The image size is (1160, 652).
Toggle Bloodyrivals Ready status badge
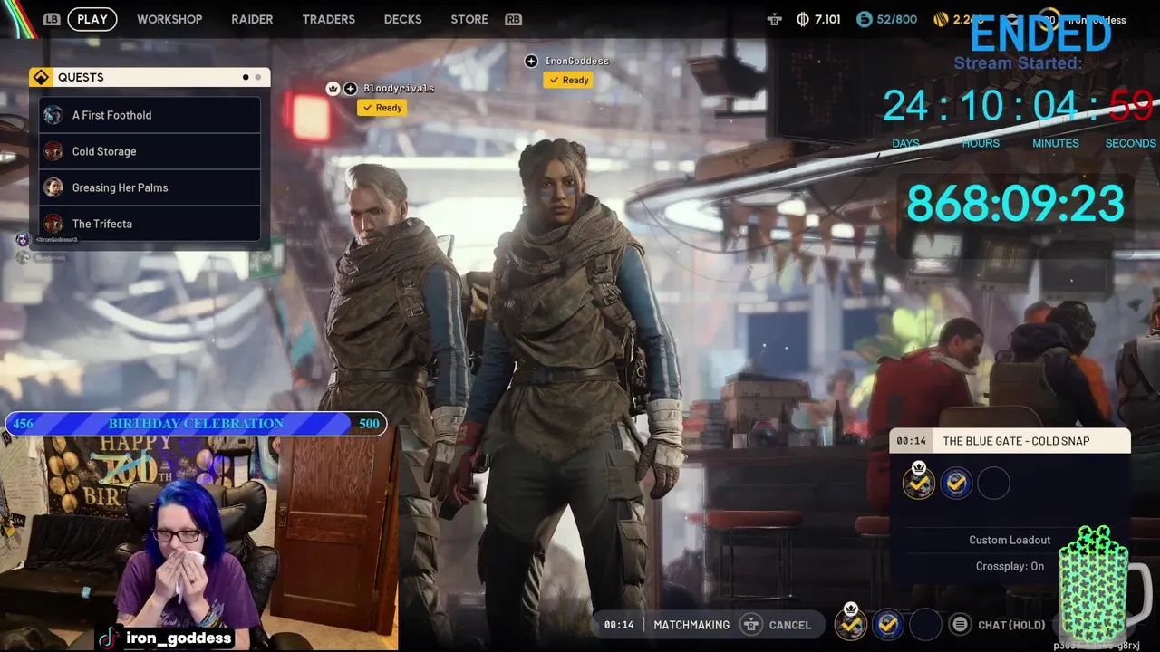(382, 108)
